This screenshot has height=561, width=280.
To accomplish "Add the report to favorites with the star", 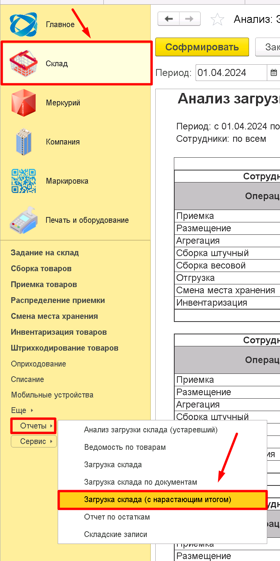I will coord(217,19).
